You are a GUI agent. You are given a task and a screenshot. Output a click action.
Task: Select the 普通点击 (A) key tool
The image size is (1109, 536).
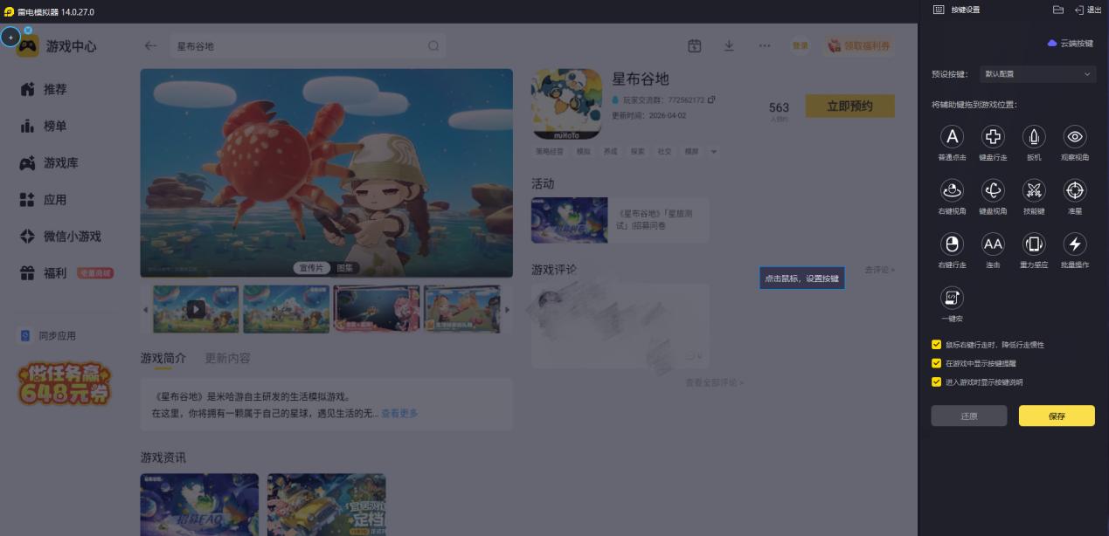[952, 137]
